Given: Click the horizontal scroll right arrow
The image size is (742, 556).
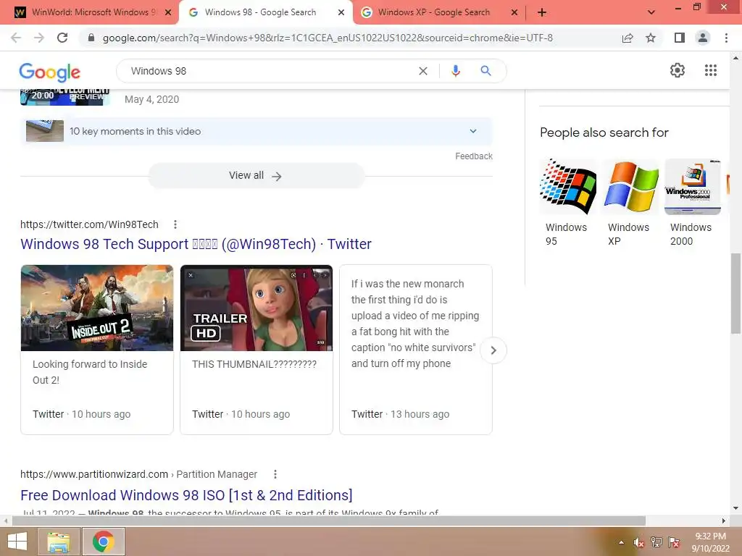Looking at the screenshot, I should (x=724, y=521).
